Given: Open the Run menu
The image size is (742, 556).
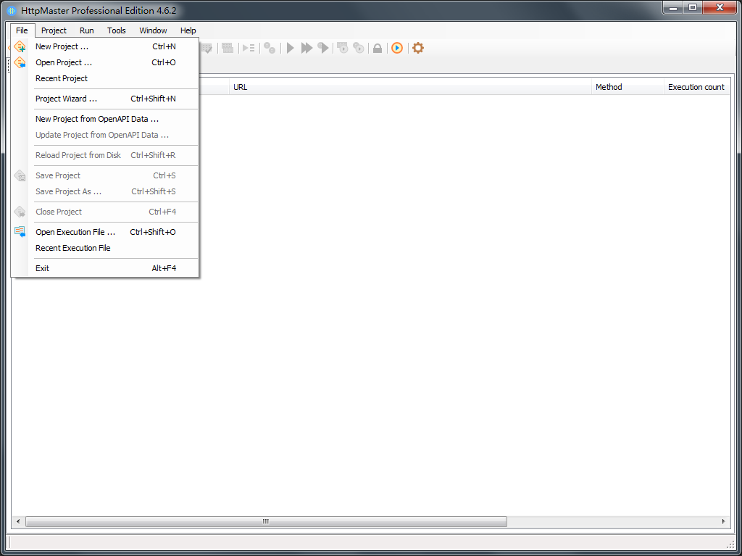Looking at the screenshot, I should 87,30.
